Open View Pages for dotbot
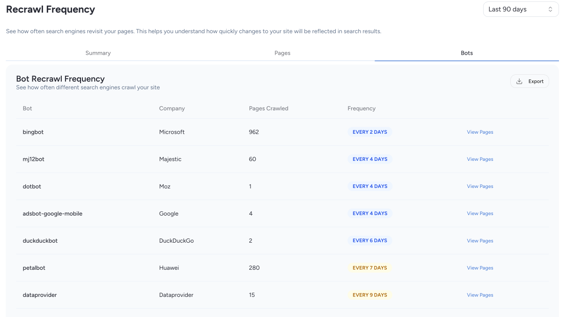The height and width of the screenshot is (317, 566). click(x=480, y=187)
